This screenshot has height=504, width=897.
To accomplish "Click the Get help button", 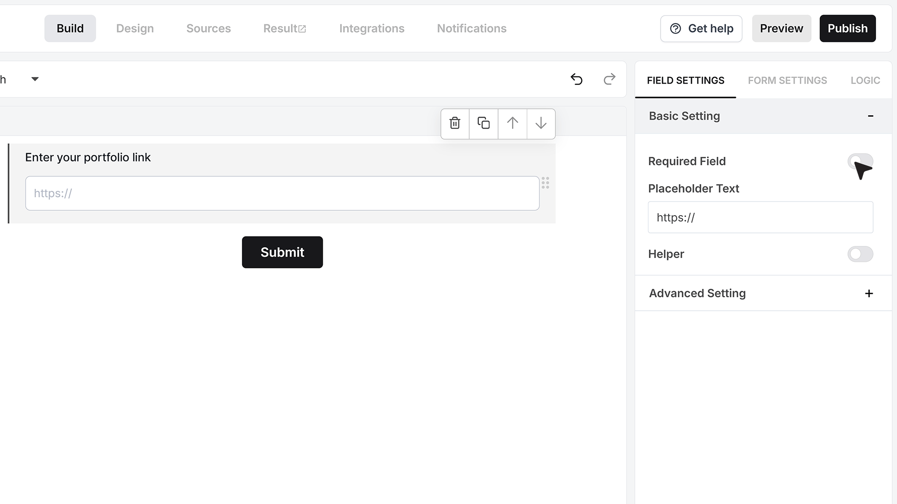I will (701, 28).
